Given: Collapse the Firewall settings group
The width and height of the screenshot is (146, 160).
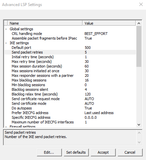Looking at the screenshot, I should tap(6, 126).
